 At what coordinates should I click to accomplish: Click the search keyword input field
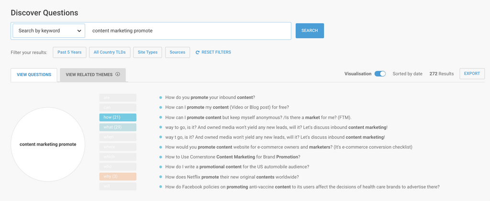point(189,31)
